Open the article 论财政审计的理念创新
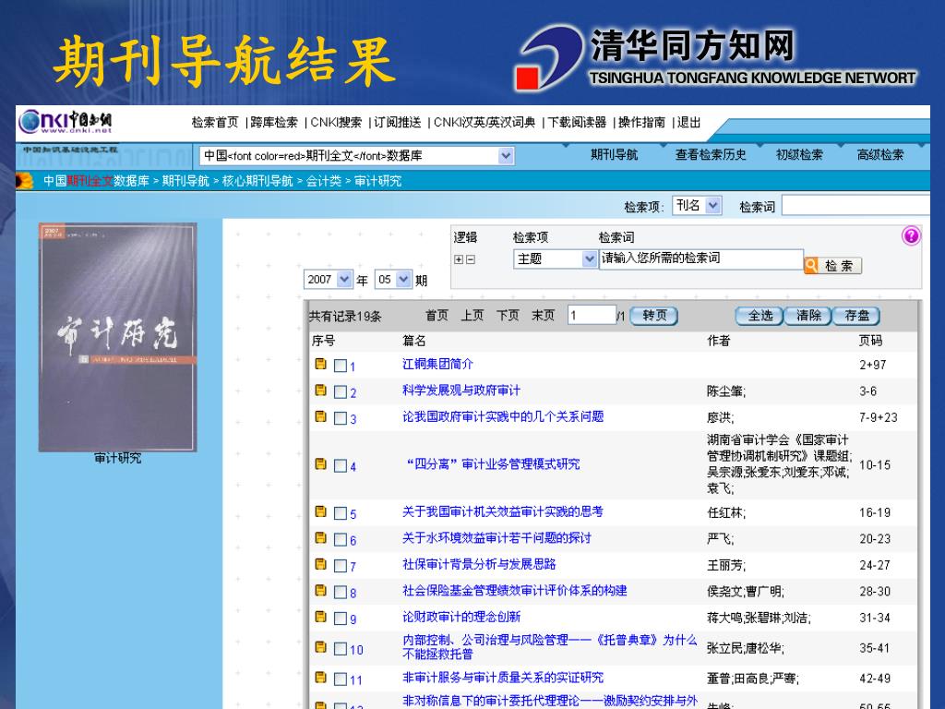Screen dimensions: 945x709 pos(461,617)
